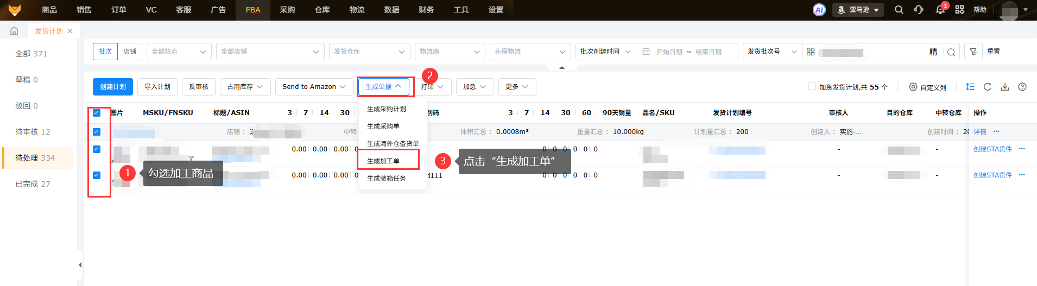
Task: Click the search icon in batch number field
Action: click(x=951, y=52)
